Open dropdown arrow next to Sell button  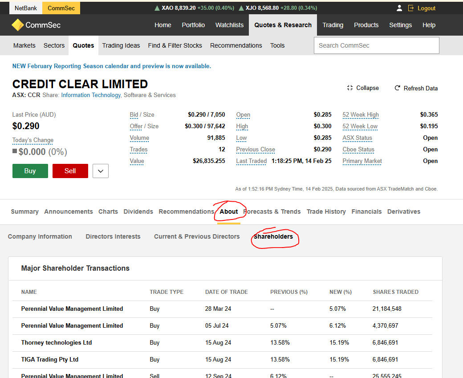tap(101, 171)
